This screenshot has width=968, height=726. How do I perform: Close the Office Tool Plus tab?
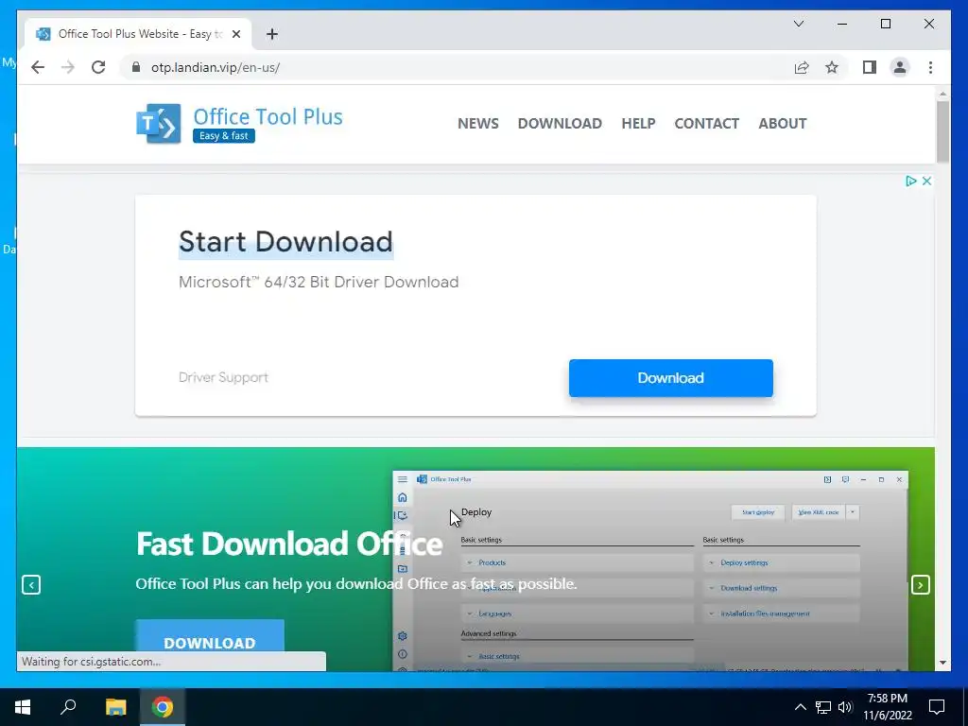coord(235,34)
